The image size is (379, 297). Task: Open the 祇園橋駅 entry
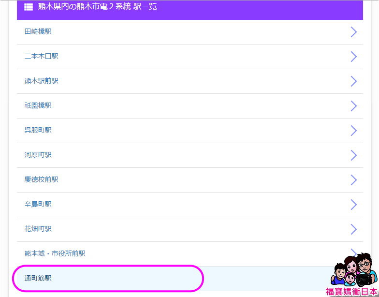(x=189, y=105)
